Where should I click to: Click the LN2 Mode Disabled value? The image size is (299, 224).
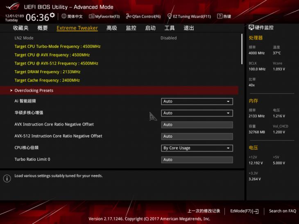pos(169,38)
